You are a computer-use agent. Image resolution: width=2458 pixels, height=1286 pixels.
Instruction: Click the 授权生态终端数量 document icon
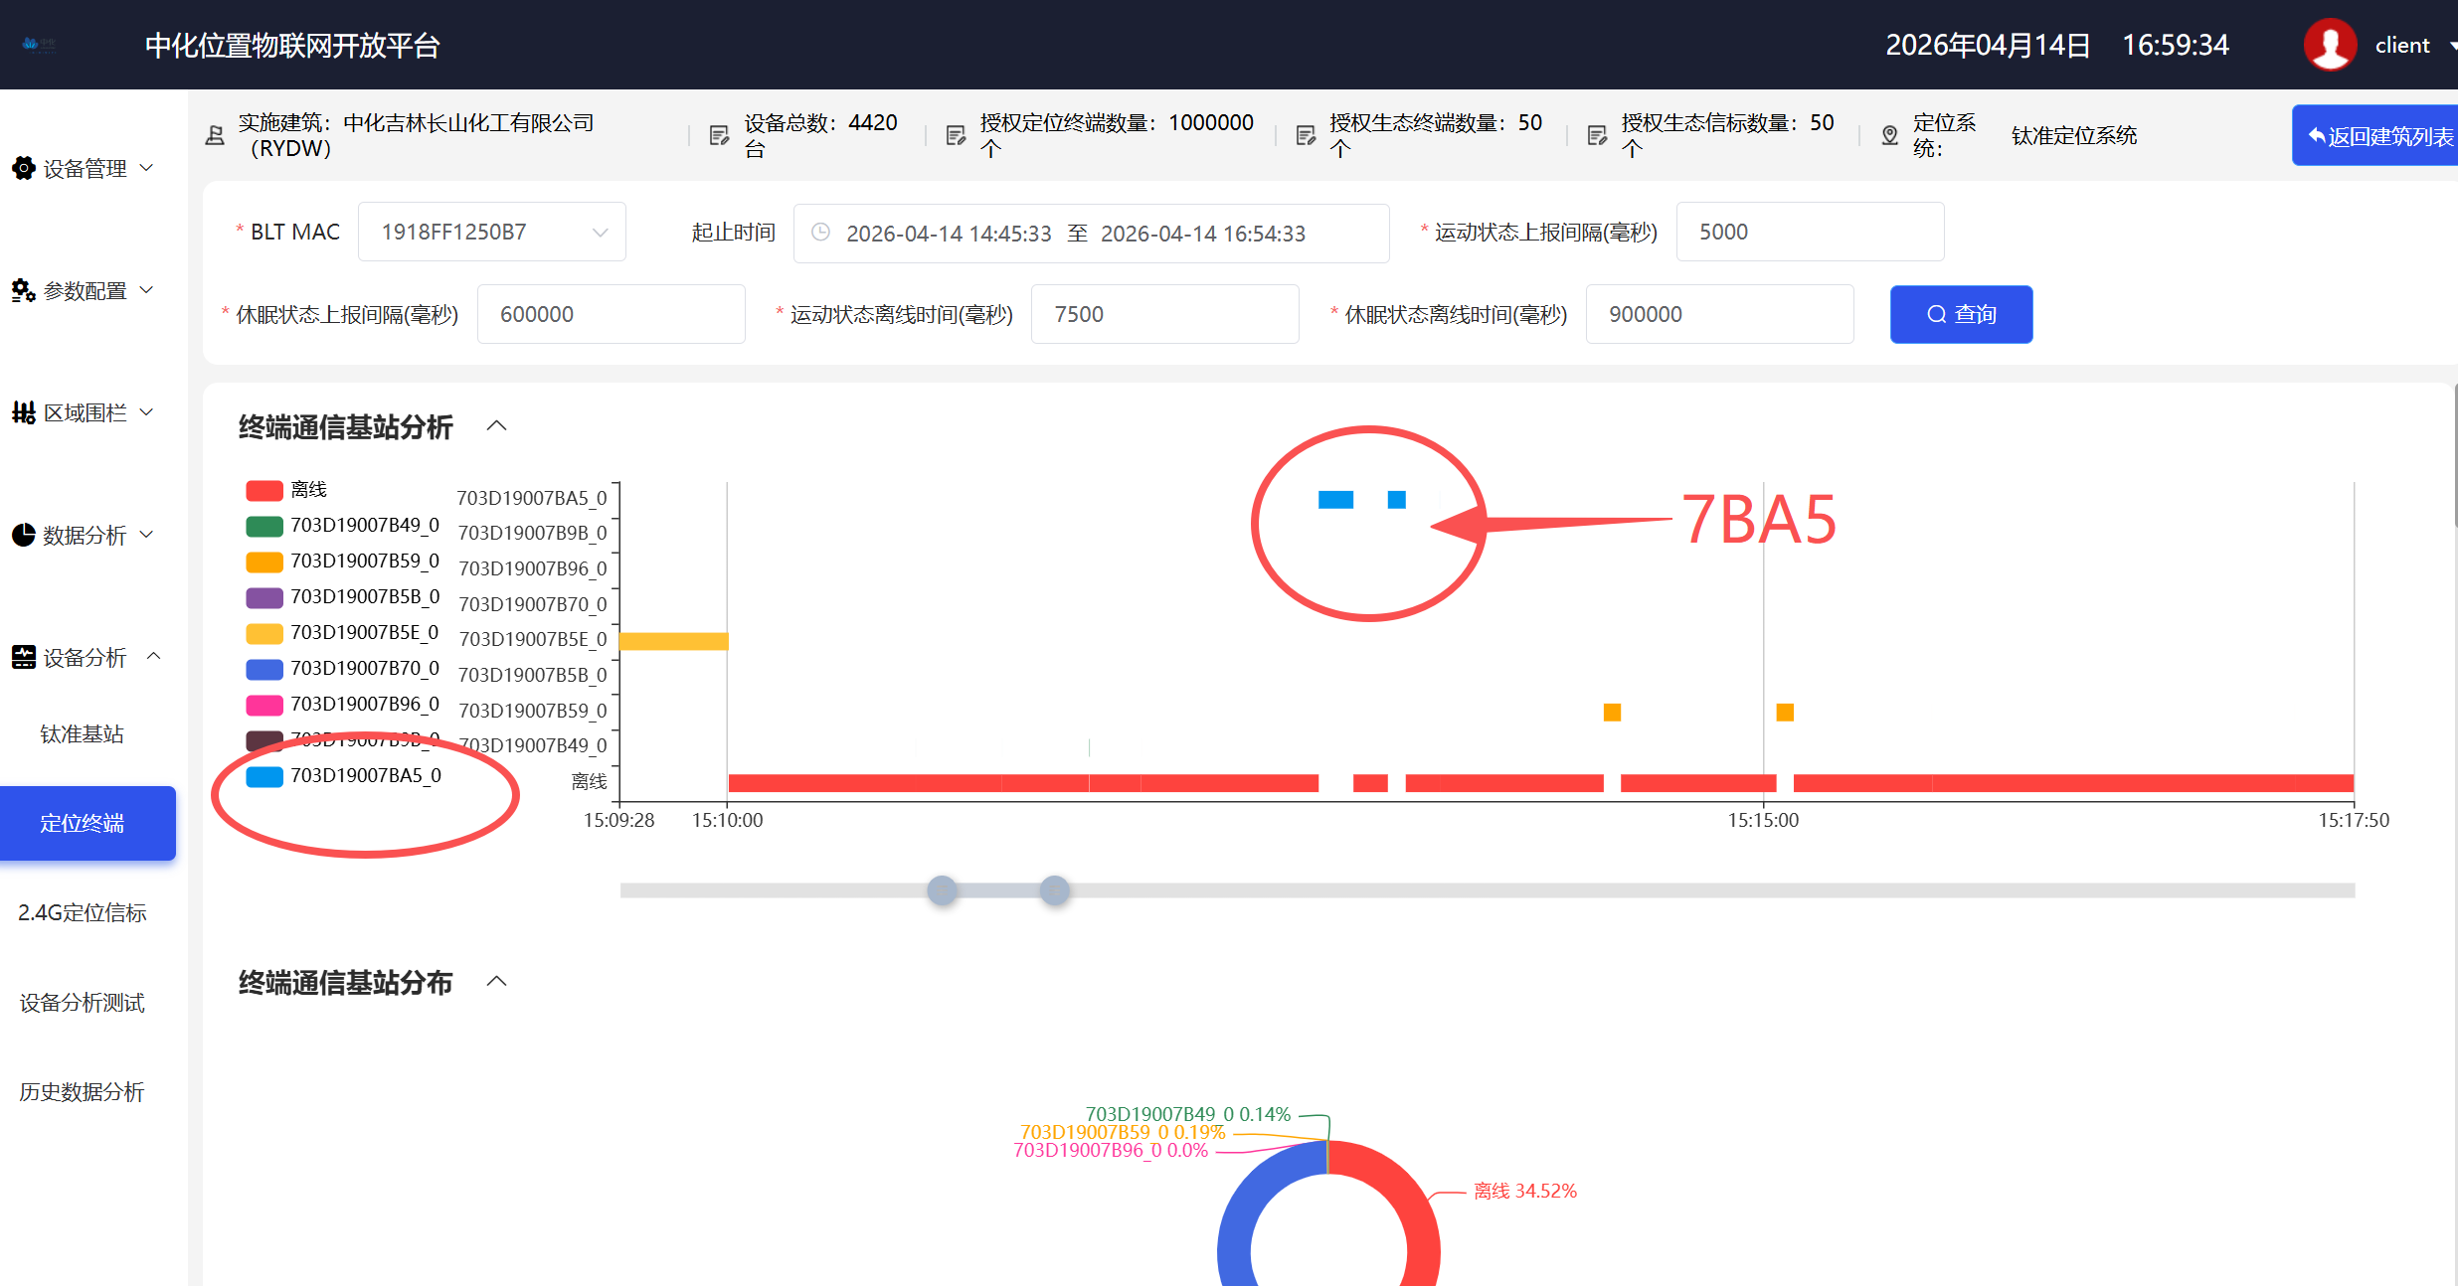click(x=1306, y=135)
